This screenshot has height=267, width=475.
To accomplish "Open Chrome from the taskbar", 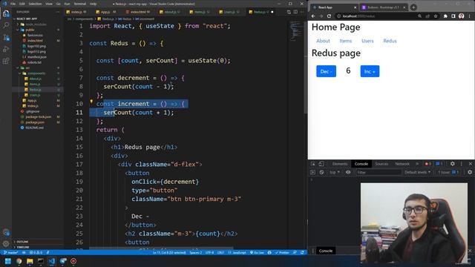I will coord(19,261).
